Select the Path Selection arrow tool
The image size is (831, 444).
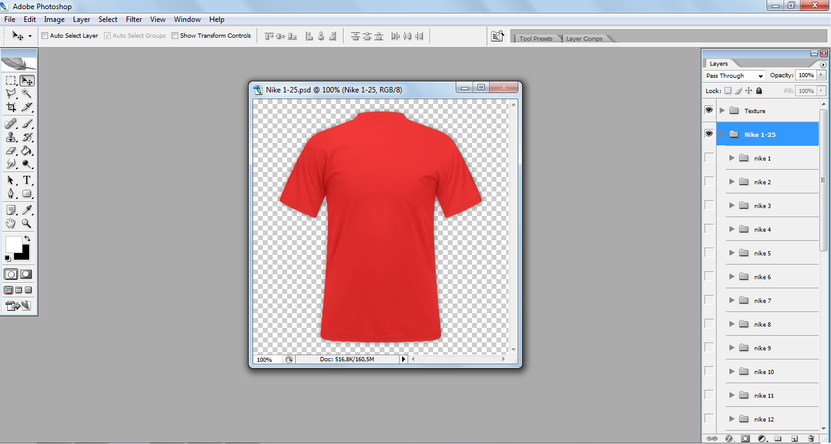[11, 180]
